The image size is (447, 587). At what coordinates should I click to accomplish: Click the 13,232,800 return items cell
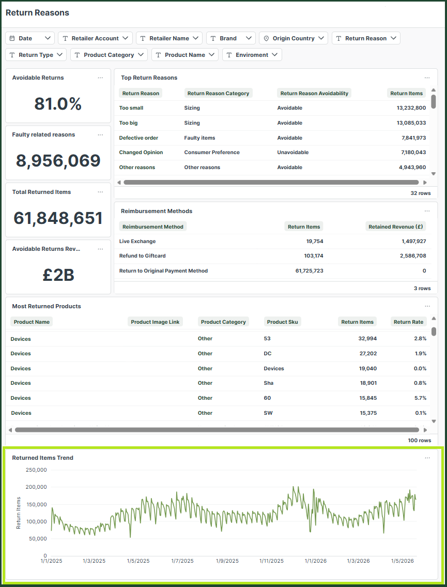[x=411, y=108]
